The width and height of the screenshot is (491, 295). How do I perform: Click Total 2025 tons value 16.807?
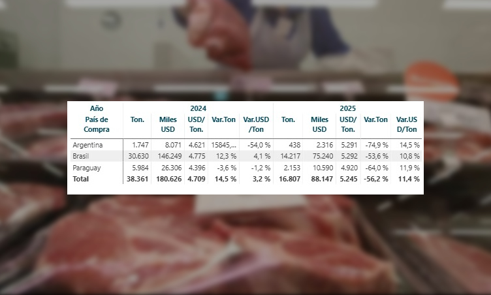pos(290,179)
